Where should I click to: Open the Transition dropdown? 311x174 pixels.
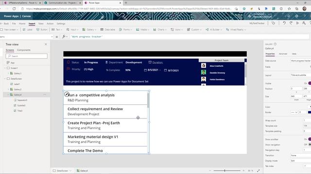301,156
